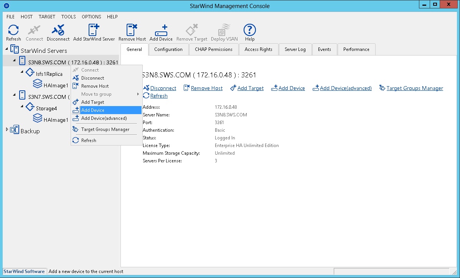Select the lsfs1Replica tree item label
460x278 pixels.
point(49,74)
